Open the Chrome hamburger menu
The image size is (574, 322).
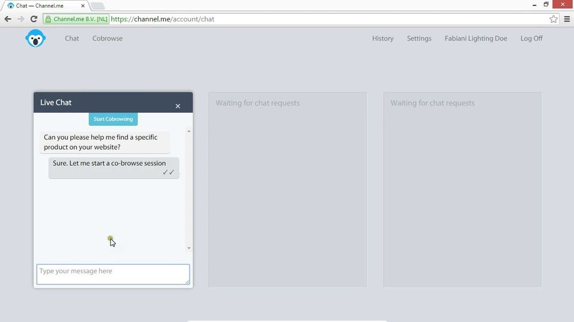tap(567, 19)
